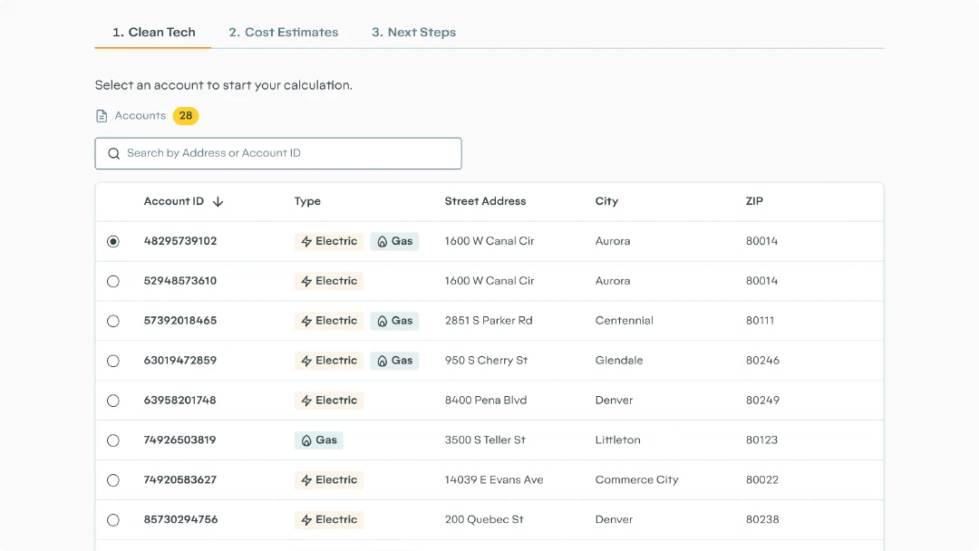Screen dimensions: 979x551
Task: Click the Accounts document icon
Action: click(x=102, y=116)
